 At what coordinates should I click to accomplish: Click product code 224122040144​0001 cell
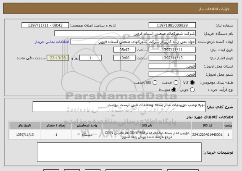pyautogui.click(x=207, y=135)
